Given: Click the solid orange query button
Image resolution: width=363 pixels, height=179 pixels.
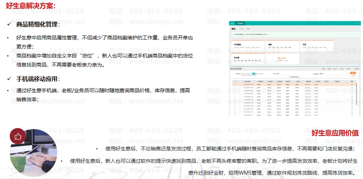Looking at the screenshot, I should [x=353, y=73].
